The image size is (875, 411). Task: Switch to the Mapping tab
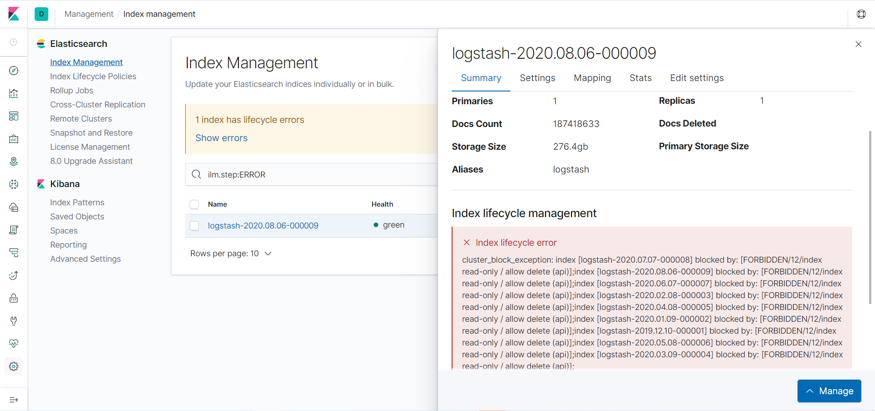pyautogui.click(x=592, y=78)
